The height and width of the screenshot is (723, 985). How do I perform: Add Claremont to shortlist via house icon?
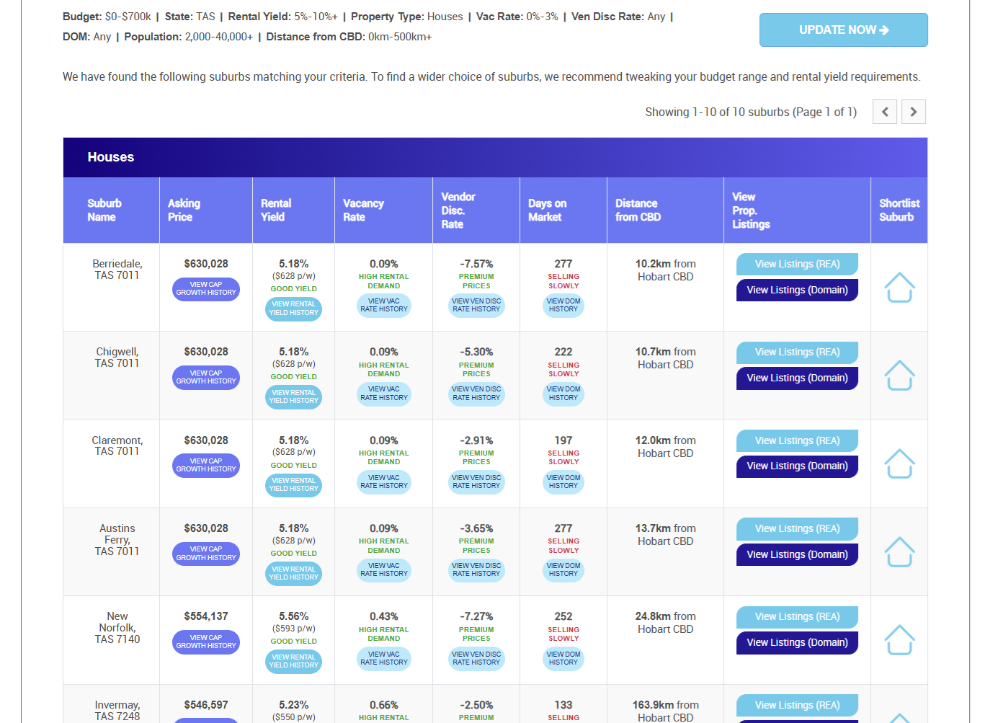tap(899, 463)
